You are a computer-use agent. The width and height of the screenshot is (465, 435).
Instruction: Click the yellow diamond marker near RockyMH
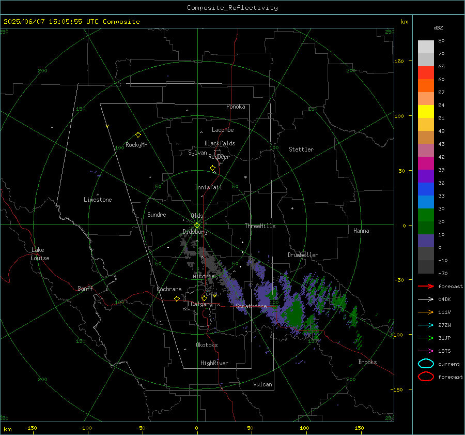(x=138, y=135)
